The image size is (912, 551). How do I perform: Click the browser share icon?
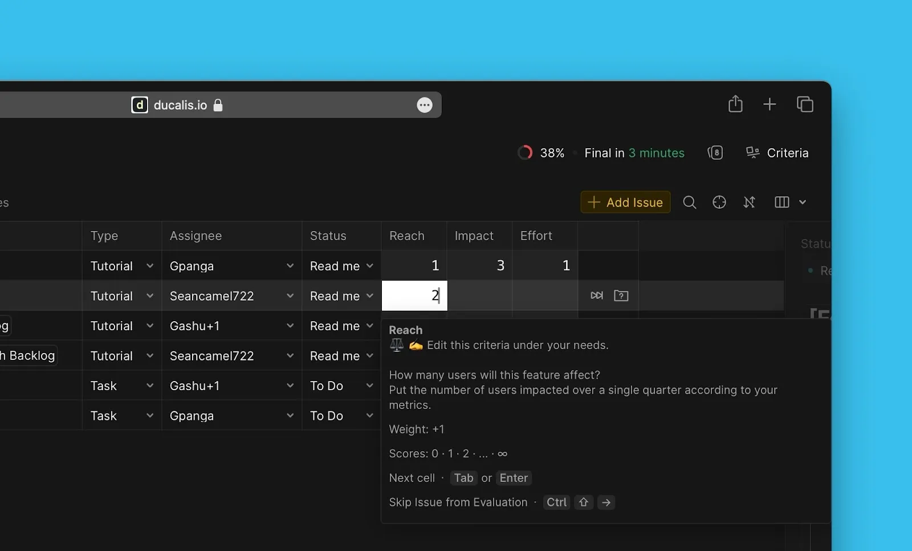(x=735, y=104)
